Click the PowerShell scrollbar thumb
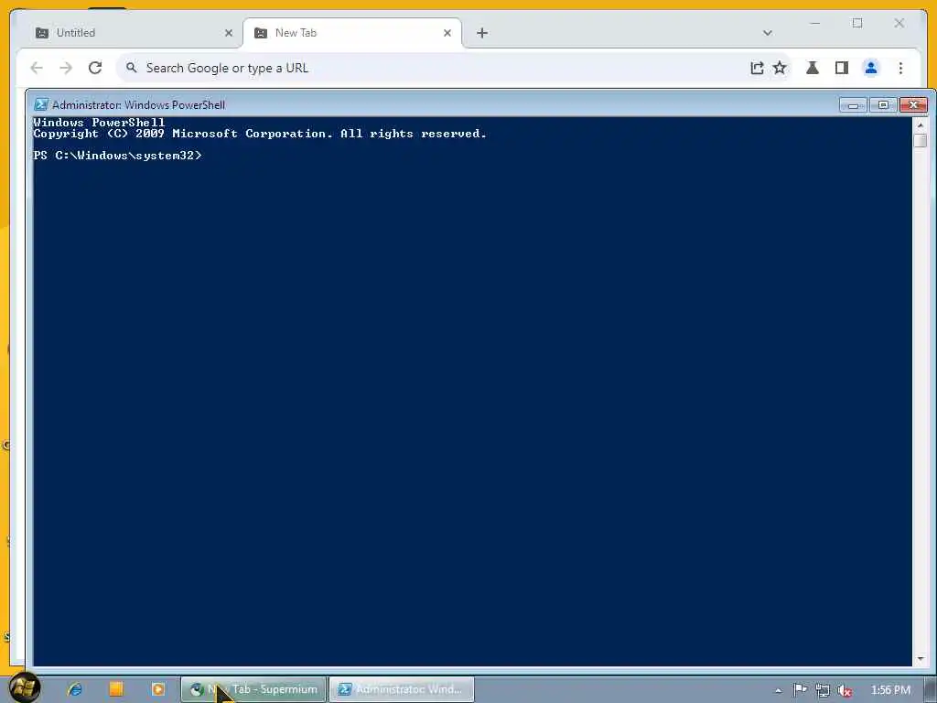The height and width of the screenshot is (703, 937). coord(921,140)
